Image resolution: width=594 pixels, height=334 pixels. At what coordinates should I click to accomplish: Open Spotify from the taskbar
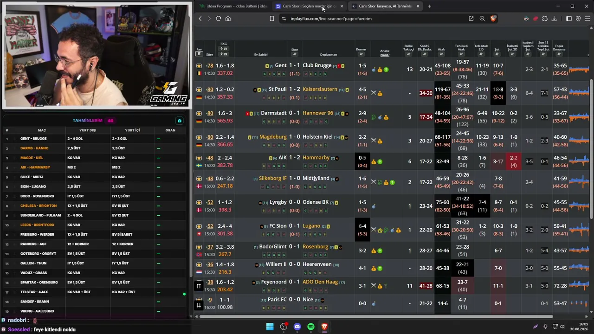click(x=311, y=327)
